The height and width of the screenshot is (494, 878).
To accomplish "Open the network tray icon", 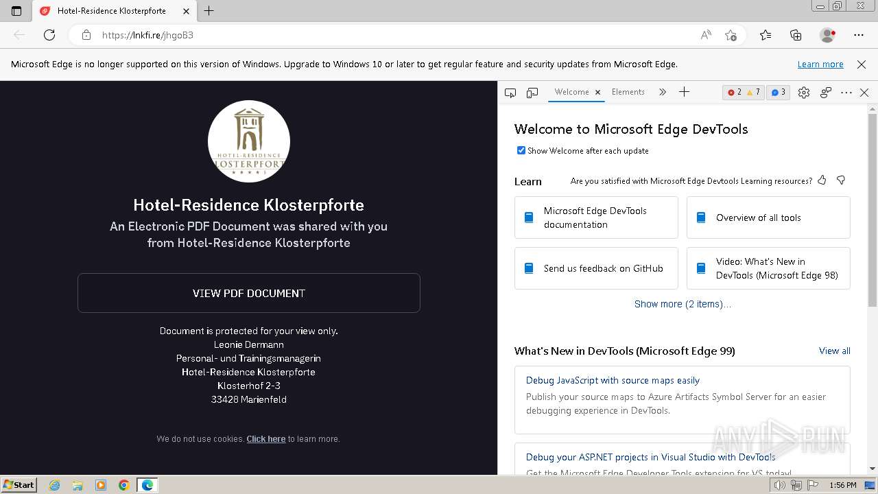I will click(x=796, y=485).
